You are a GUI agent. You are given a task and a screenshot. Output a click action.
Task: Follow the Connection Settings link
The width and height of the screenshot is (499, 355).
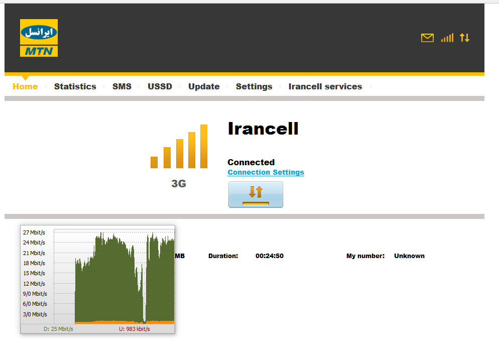(266, 172)
